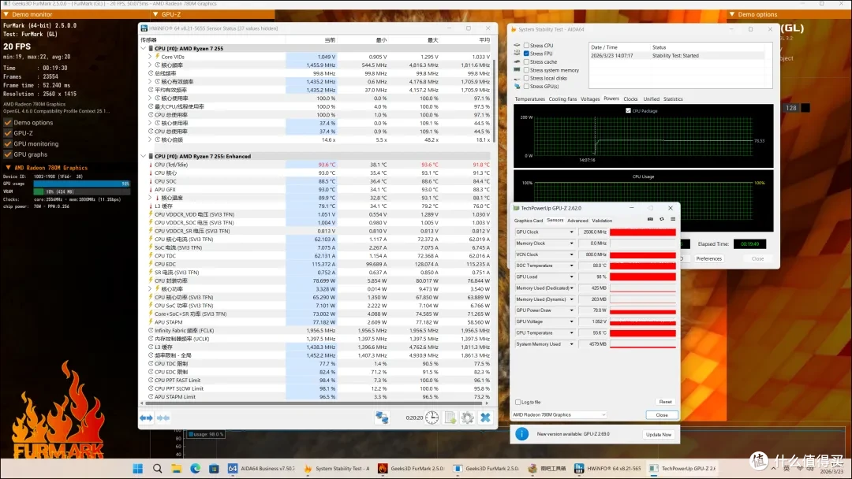Viewport: 852px width, 479px height.
Task: Click HWiNFO expand columns arrows icon
Action: coord(146,418)
